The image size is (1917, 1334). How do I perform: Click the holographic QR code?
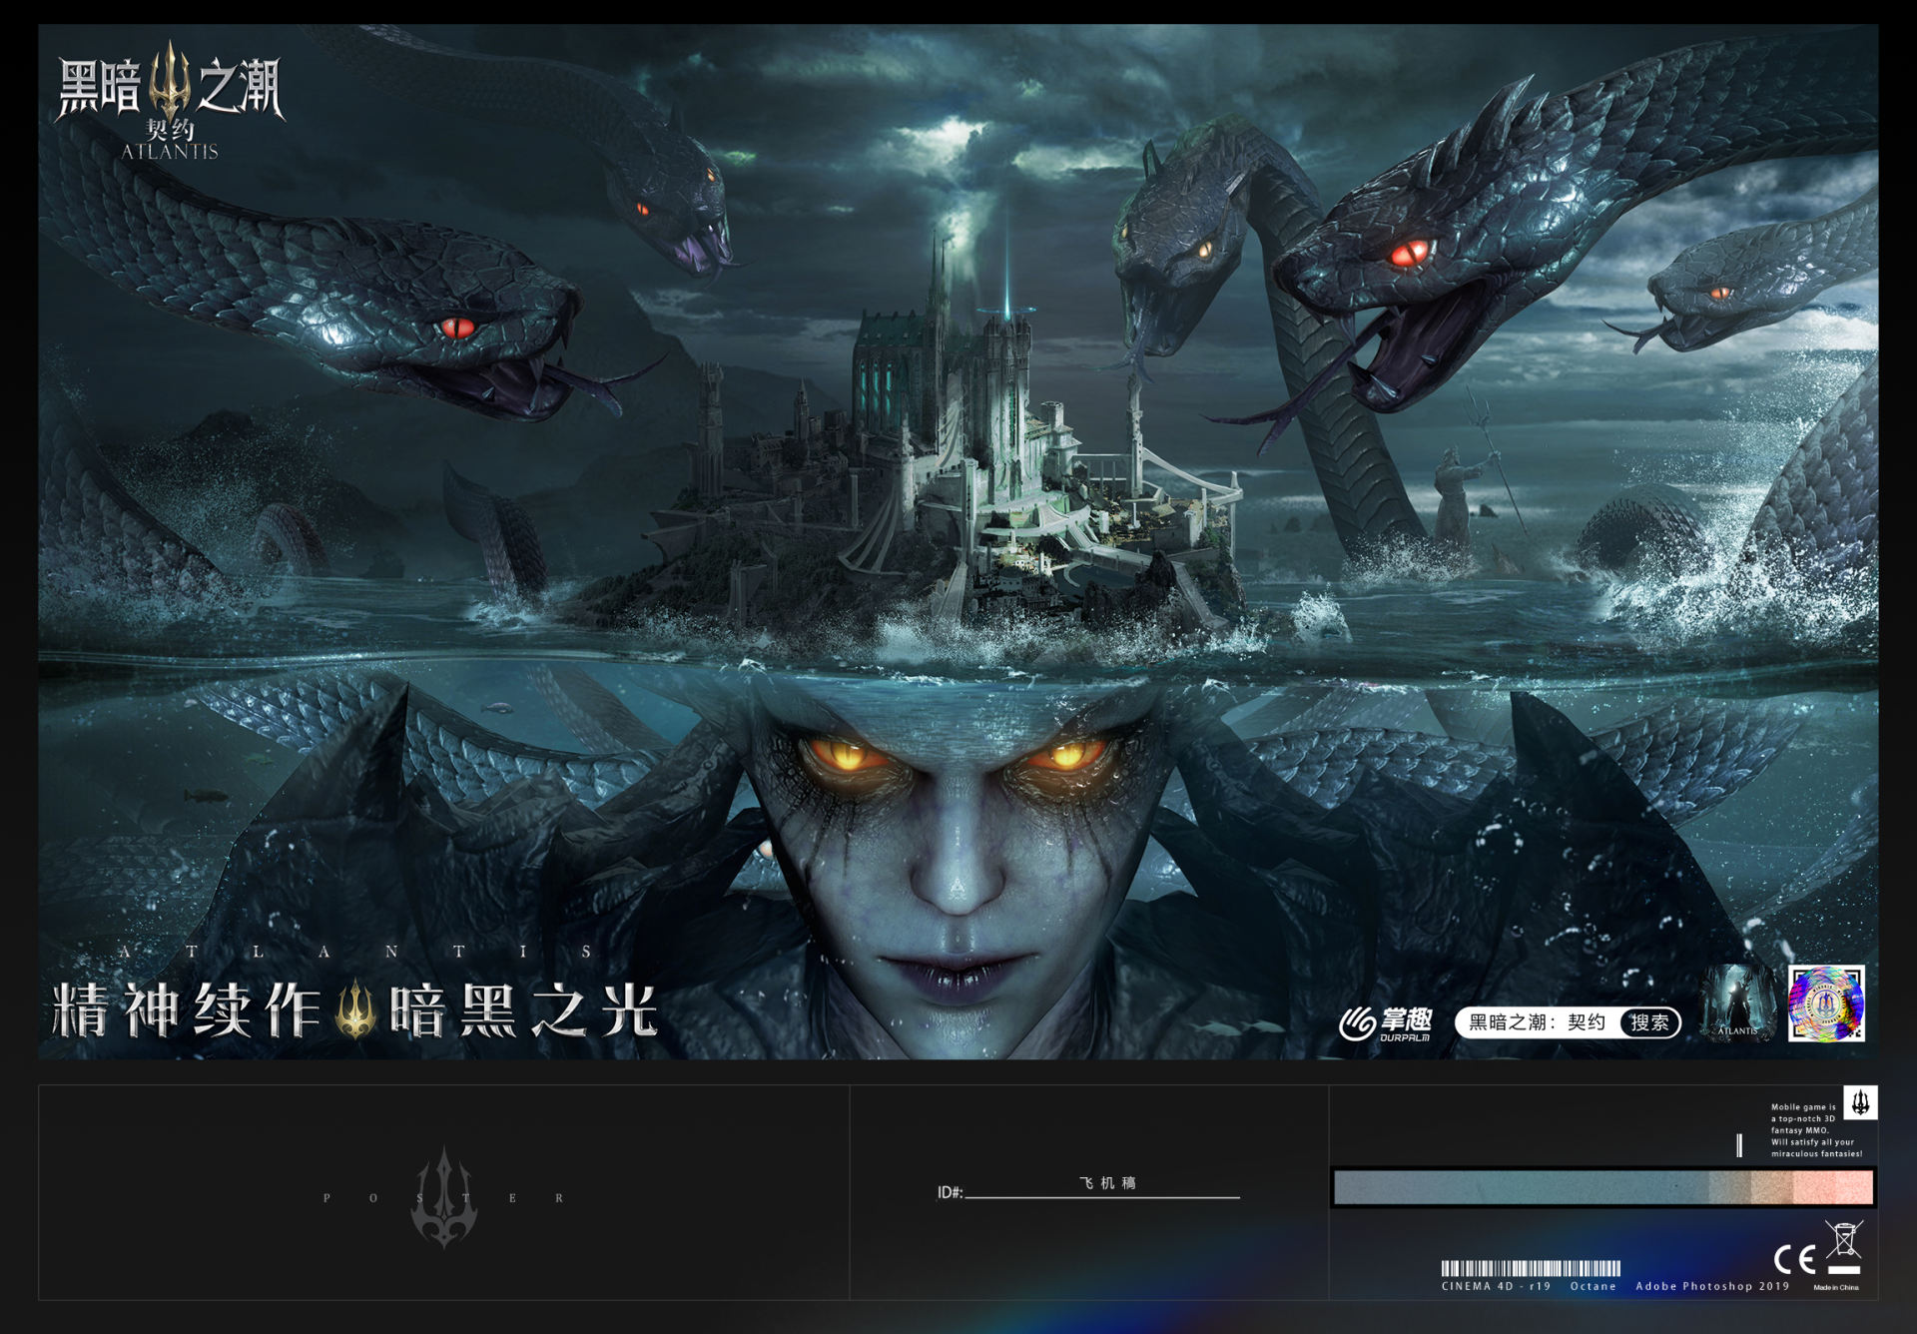pyautogui.click(x=1825, y=1002)
